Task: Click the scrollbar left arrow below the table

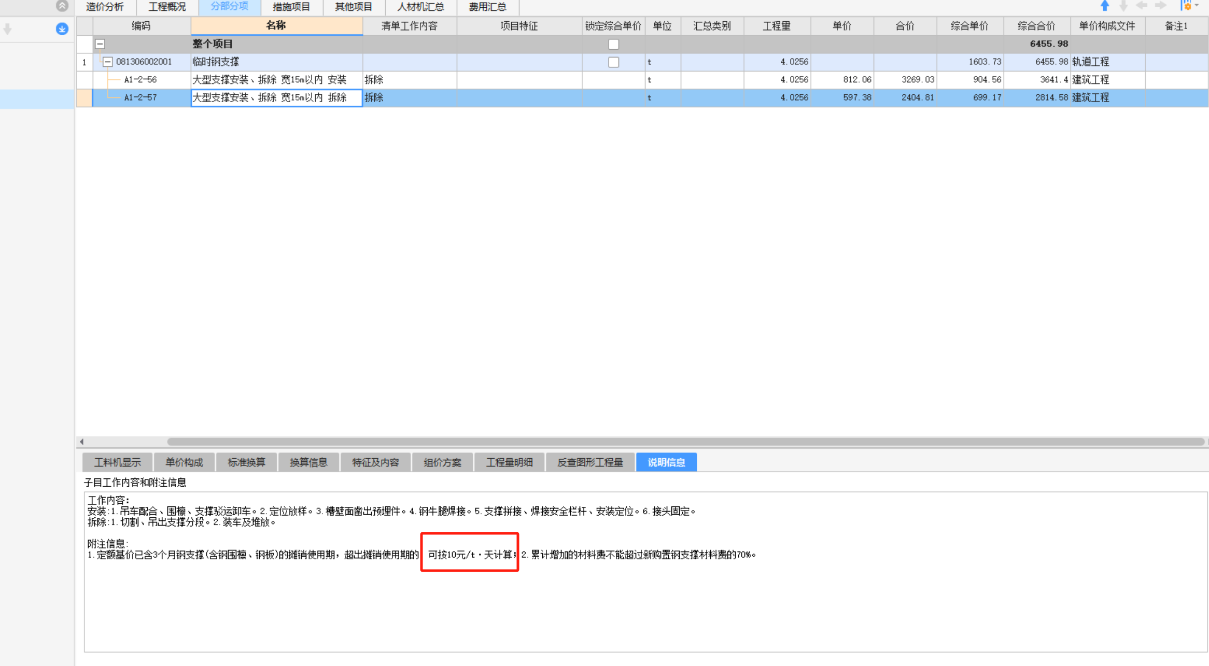Action: click(x=81, y=442)
